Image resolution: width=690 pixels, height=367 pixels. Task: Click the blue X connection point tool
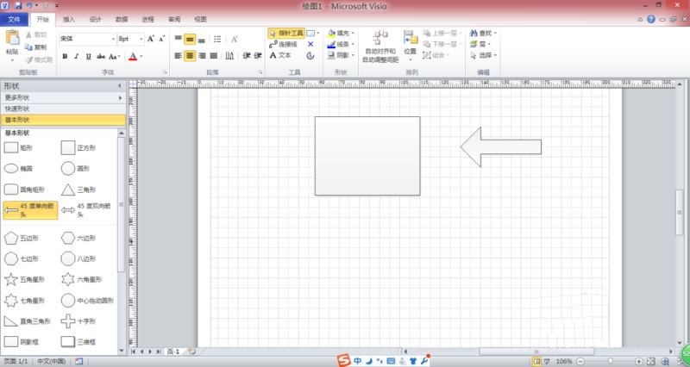[310, 45]
